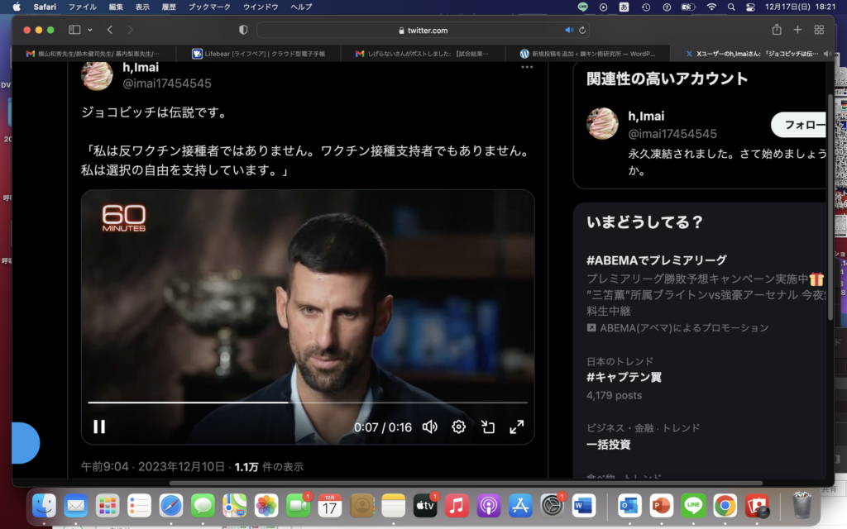Click the volume speaker icon in the player
Image resolution: width=847 pixels, height=529 pixels.
click(429, 427)
